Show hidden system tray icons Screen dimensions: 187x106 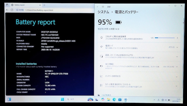tap(154, 100)
